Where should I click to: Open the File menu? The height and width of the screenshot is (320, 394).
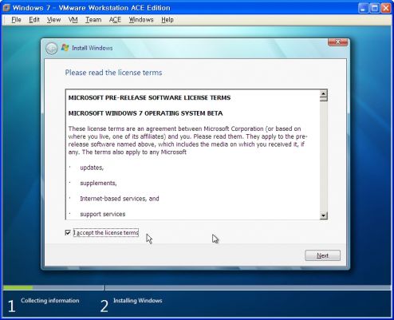point(16,20)
